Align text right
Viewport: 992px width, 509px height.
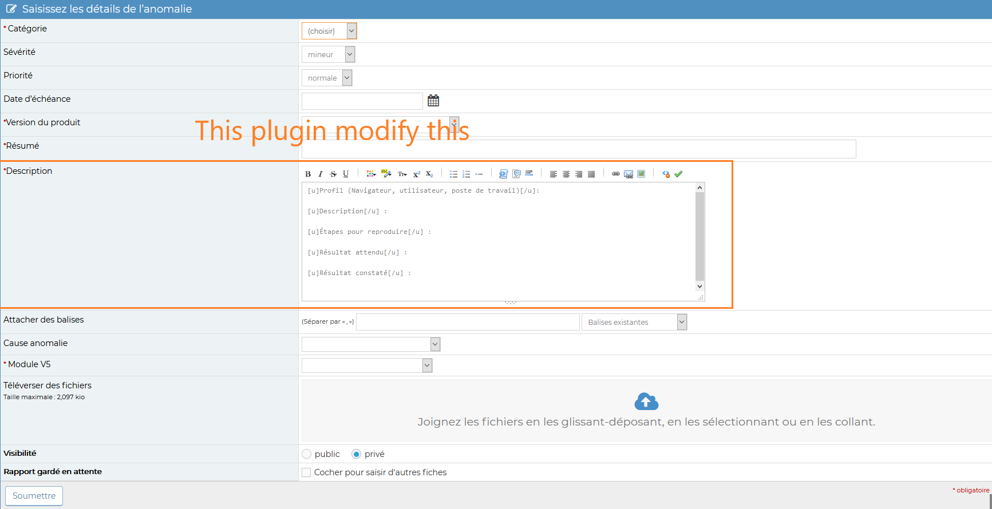[x=579, y=174]
